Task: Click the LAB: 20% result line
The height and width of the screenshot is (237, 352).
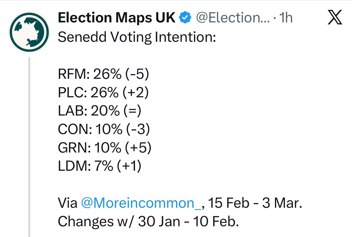Action: point(99,111)
